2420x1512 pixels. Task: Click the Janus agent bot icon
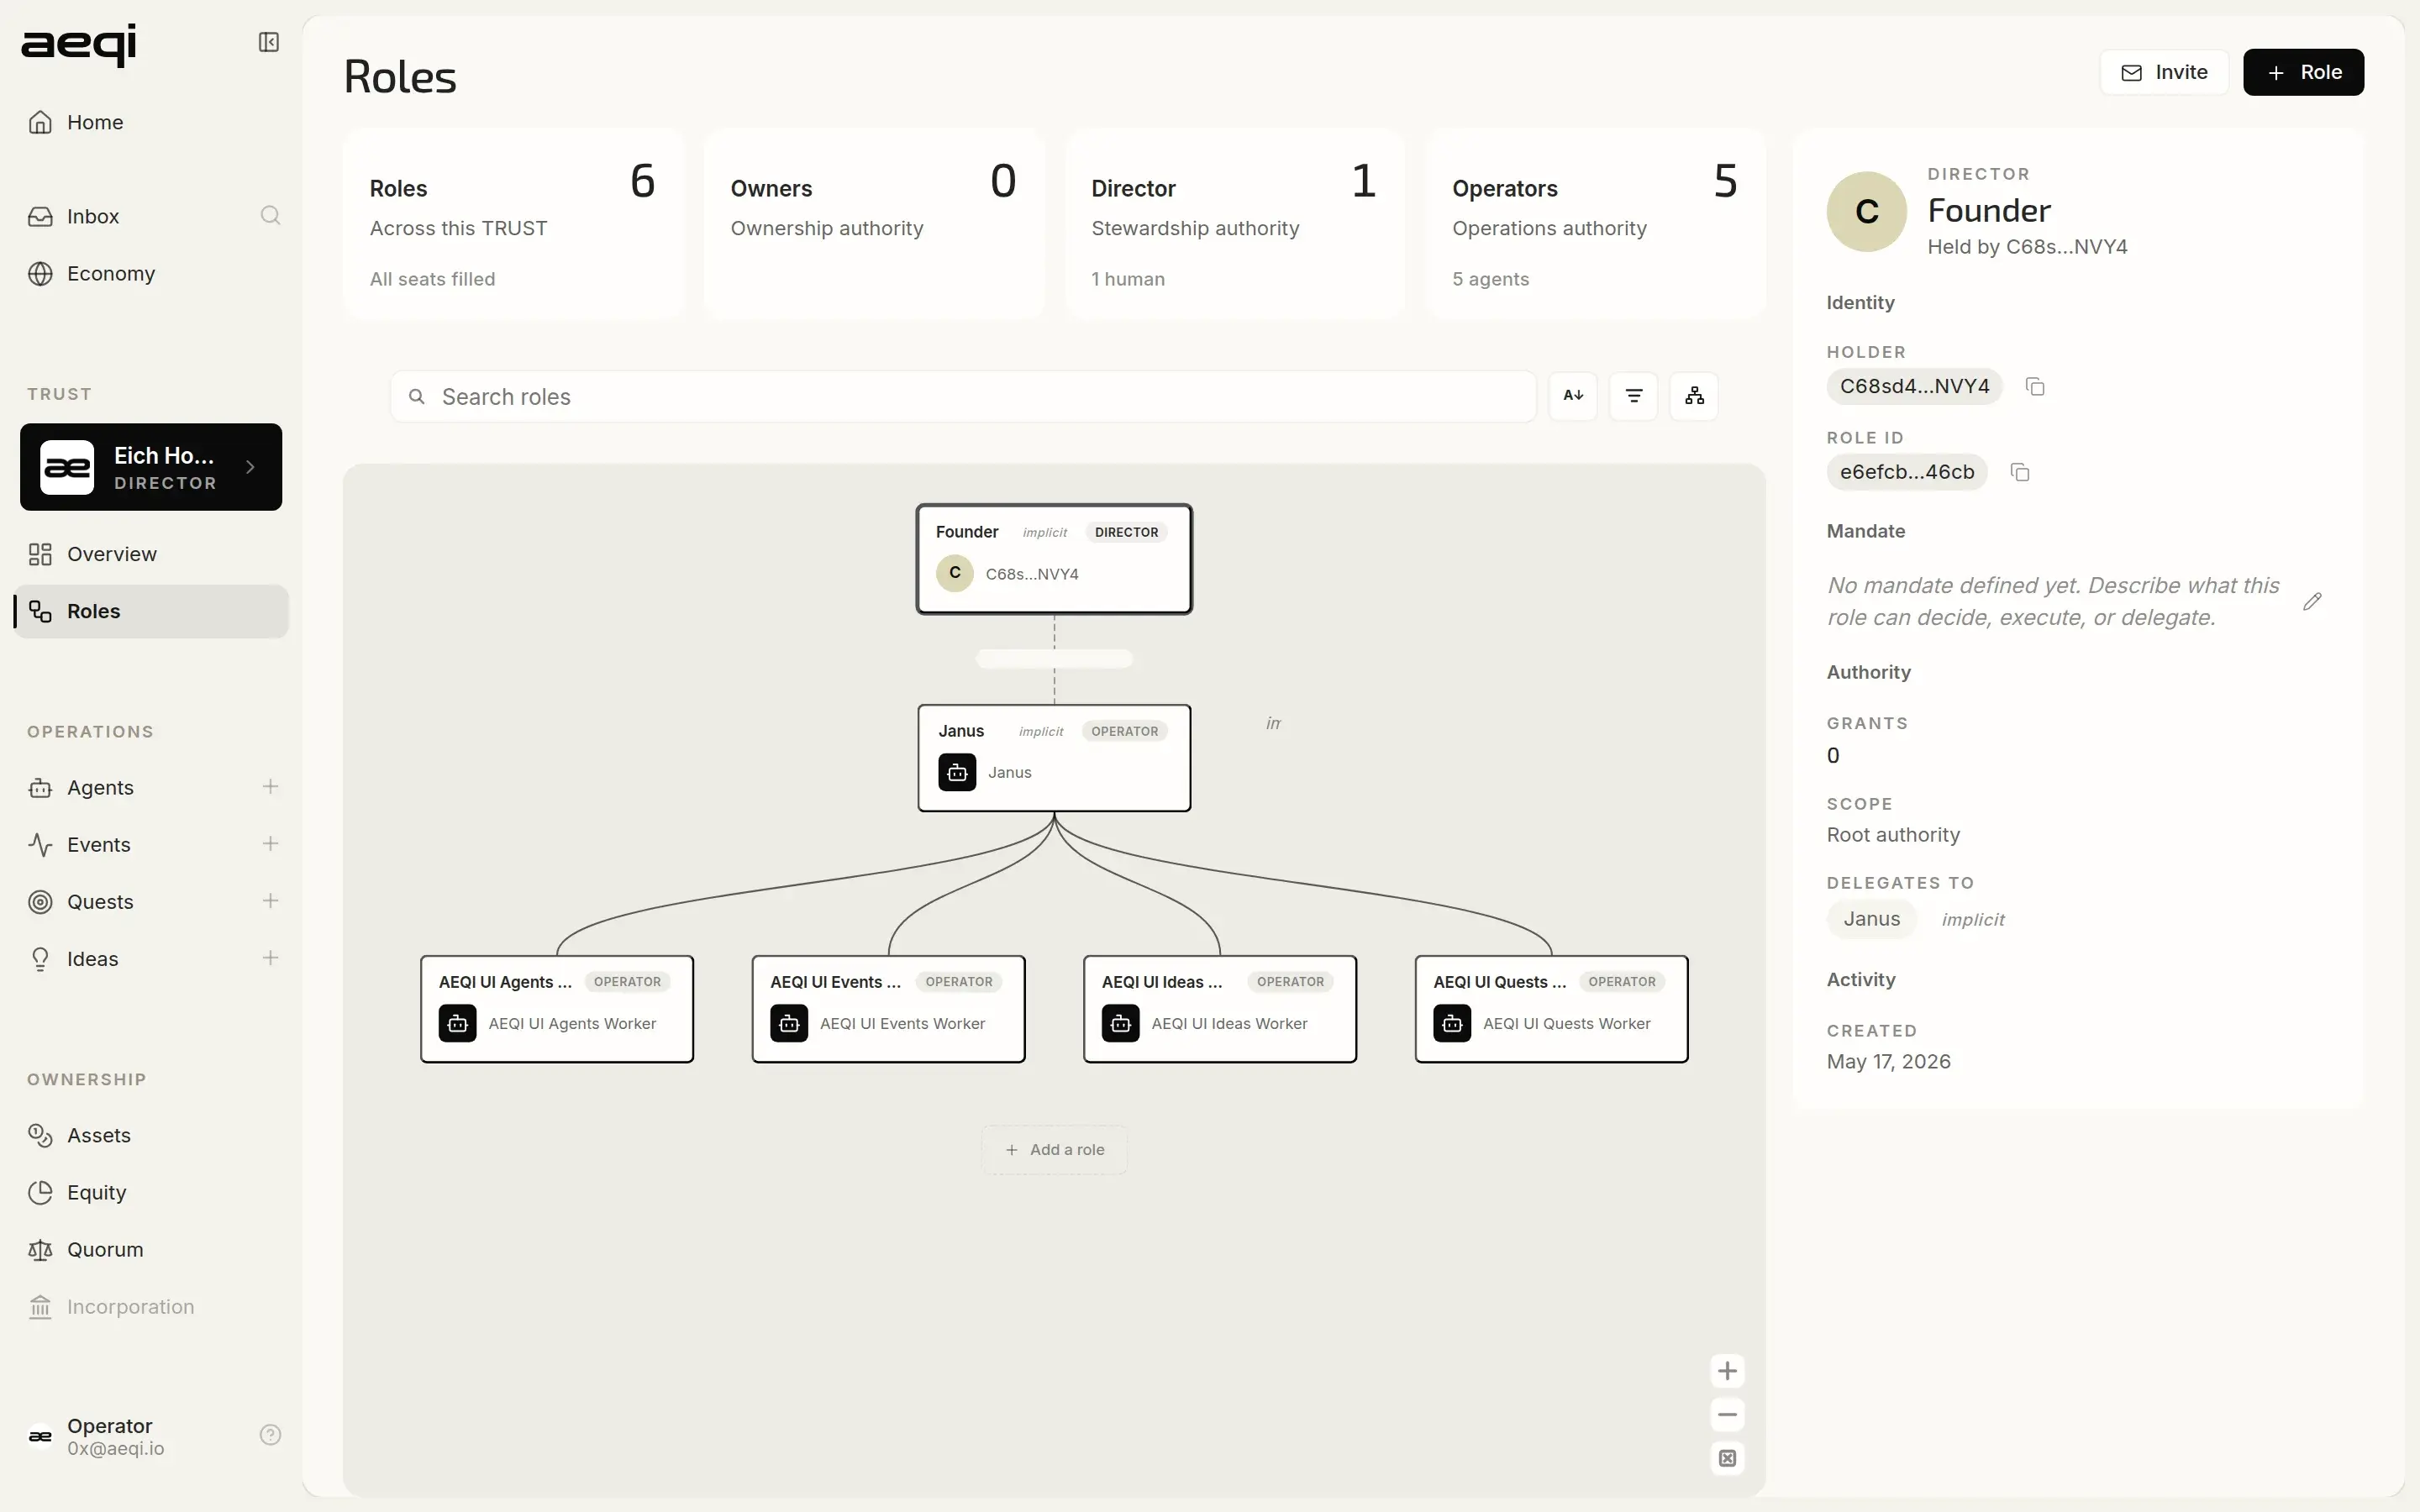pyautogui.click(x=957, y=772)
